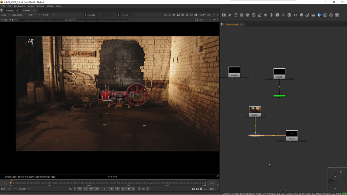Open the last round plugin toolbar icon

[x=337, y=15]
